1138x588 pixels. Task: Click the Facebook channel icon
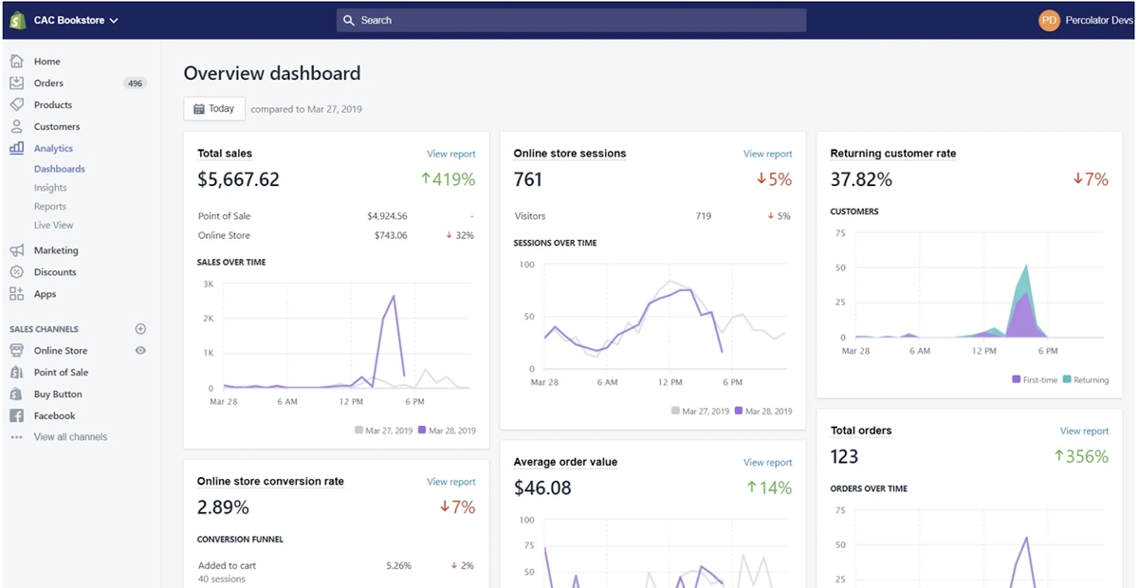click(16, 416)
